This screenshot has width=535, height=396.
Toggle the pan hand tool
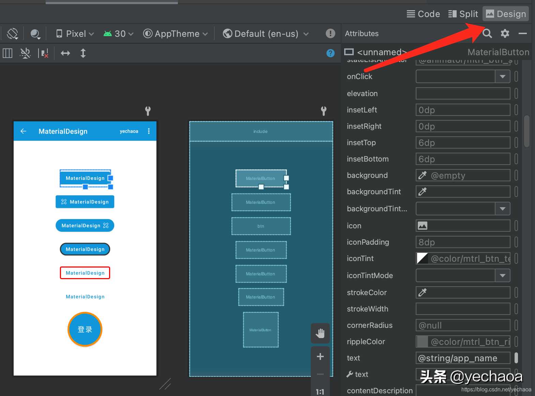[x=320, y=333]
